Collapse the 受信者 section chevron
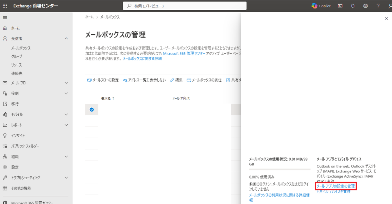Image resolution: width=392 pixels, height=204 pixels. 66,39
